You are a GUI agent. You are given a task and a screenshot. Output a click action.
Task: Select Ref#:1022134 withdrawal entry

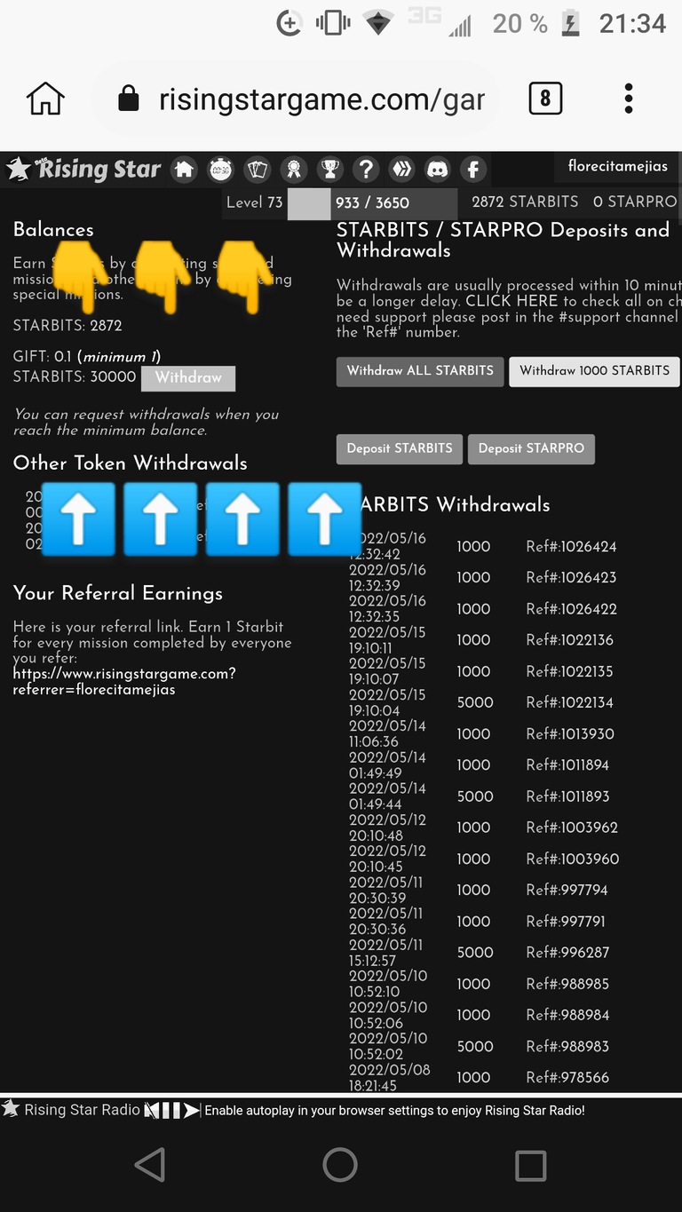click(569, 703)
